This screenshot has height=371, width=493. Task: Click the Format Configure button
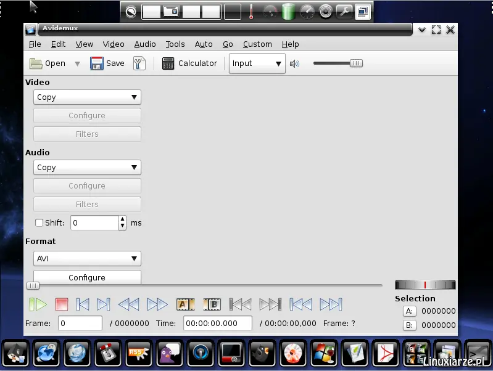click(x=87, y=277)
